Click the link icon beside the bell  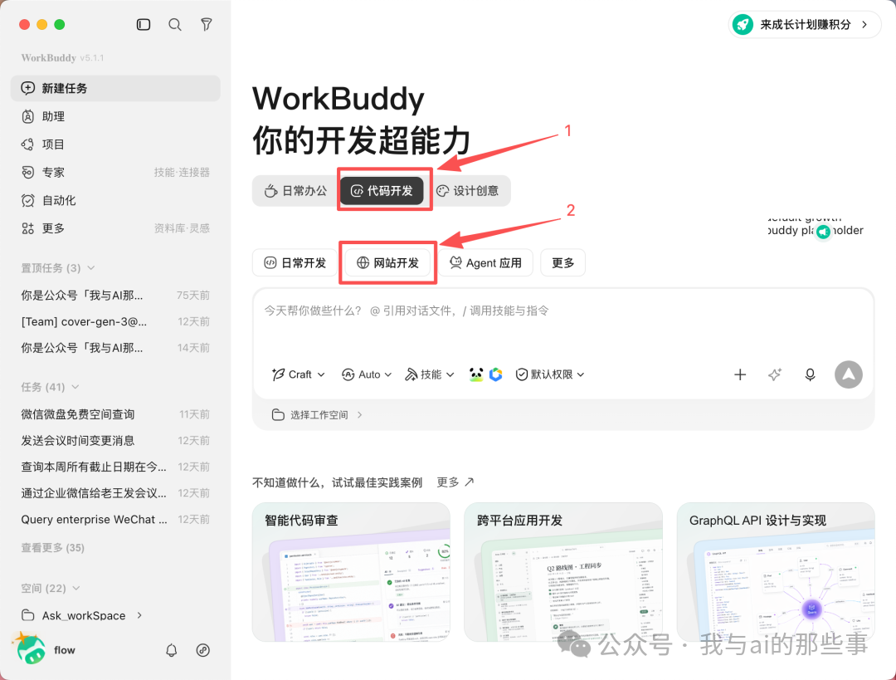(203, 650)
